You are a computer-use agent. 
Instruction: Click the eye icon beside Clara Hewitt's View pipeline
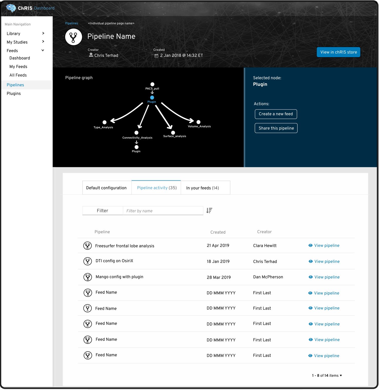pyautogui.click(x=310, y=245)
